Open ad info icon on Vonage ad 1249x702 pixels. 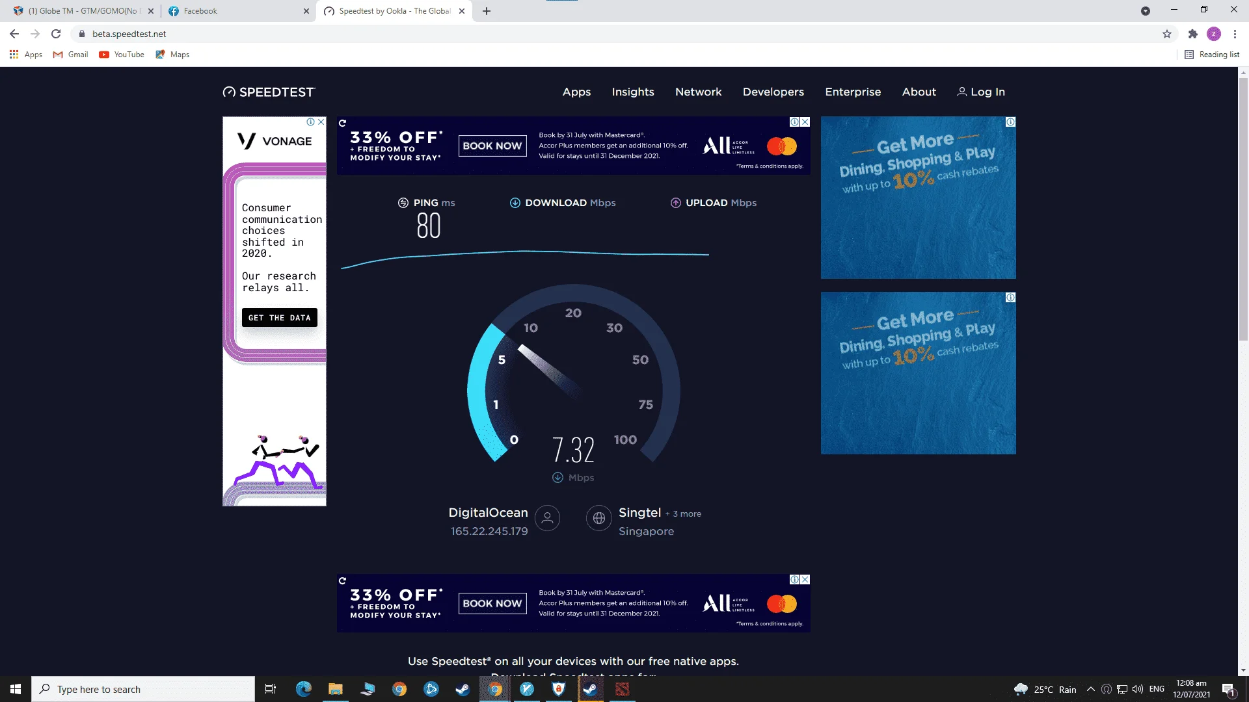[311, 122]
